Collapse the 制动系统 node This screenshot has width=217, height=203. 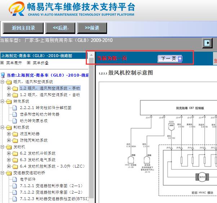(x=3, y=127)
